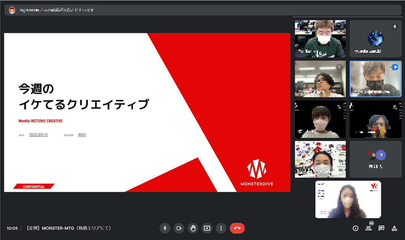Click the shared presentation slide
Screen dimensions: 405x240
coord(147,112)
